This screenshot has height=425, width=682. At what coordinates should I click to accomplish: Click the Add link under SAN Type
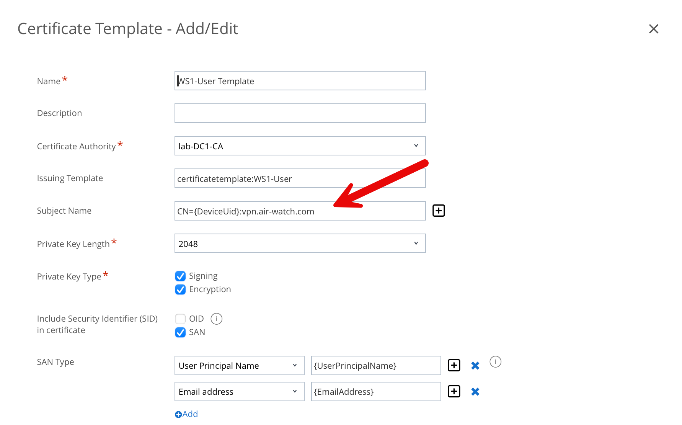tap(187, 414)
